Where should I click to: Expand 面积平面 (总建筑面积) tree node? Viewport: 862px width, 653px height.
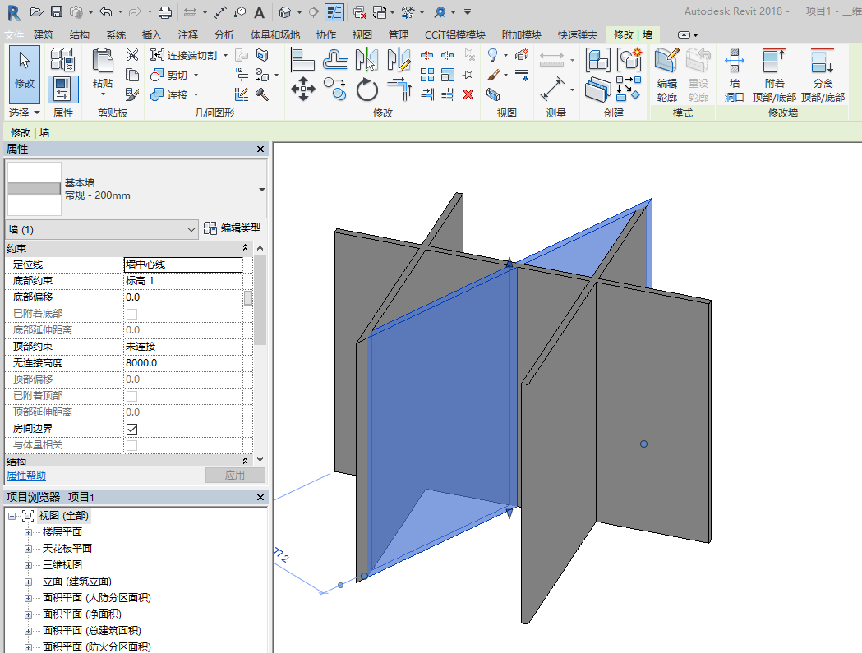click(28, 631)
